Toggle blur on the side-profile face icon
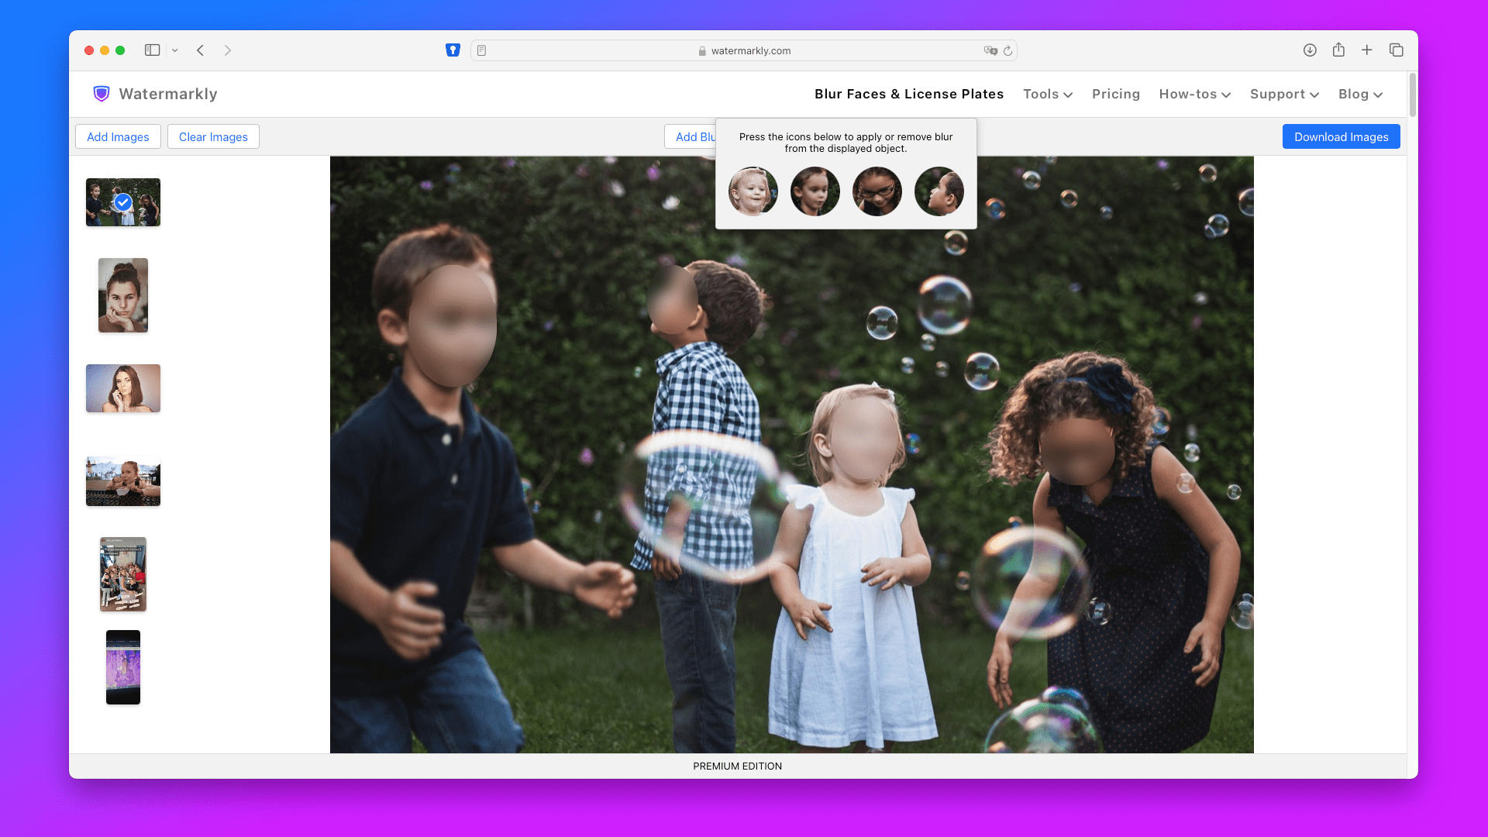The image size is (1488, 837). click(x=939, y=191)
